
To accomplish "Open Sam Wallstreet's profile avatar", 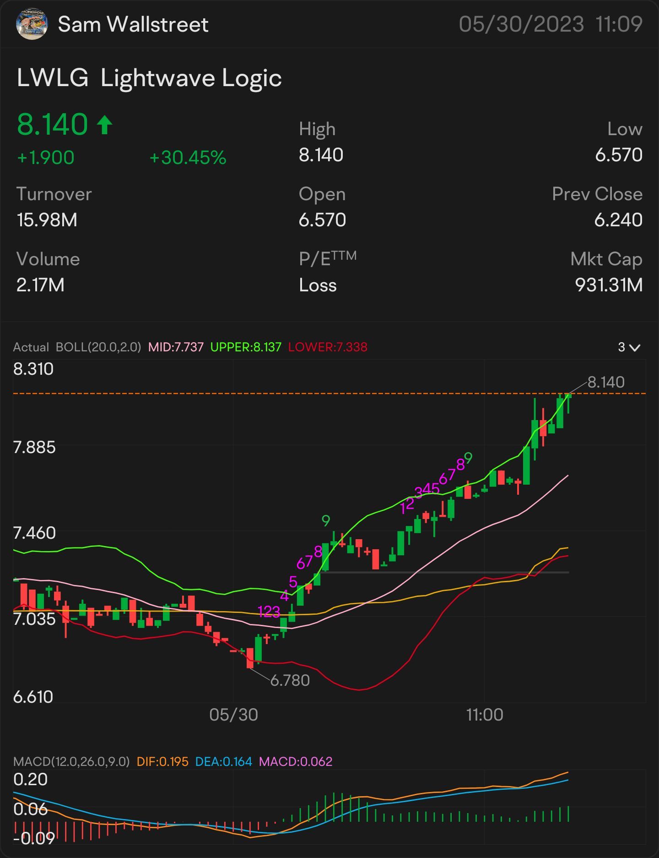I will [x=32, y=24].
